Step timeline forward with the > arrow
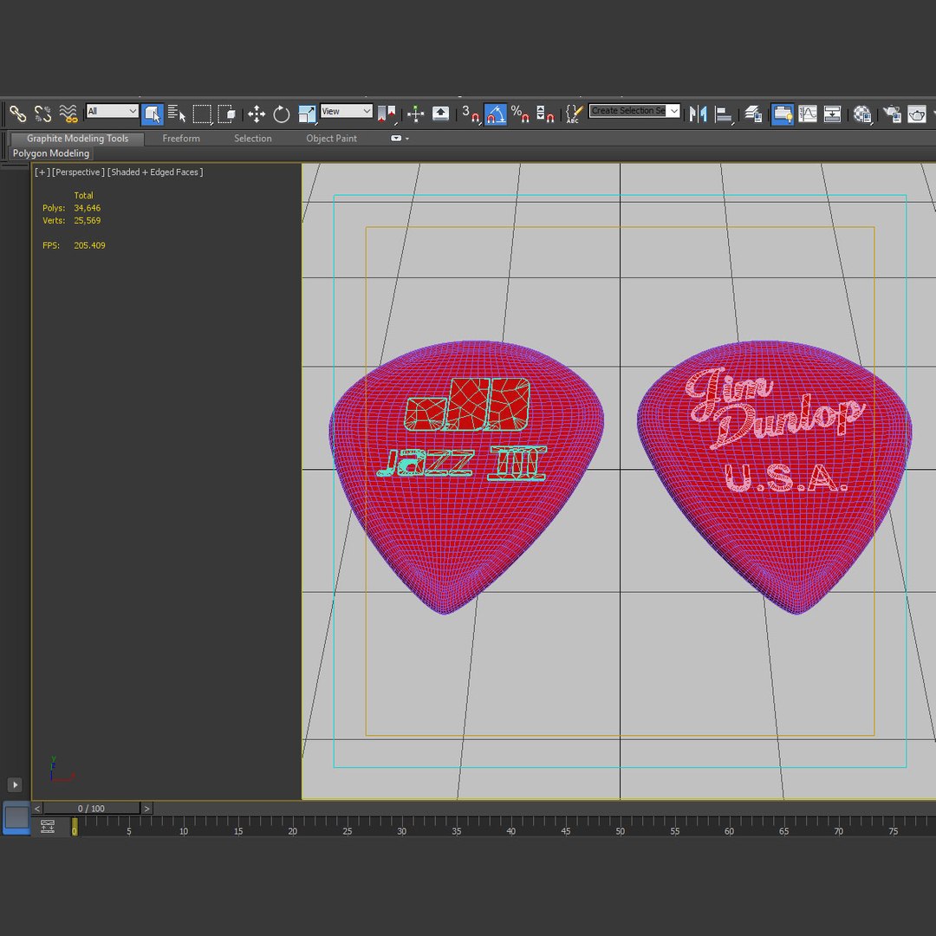The width and height of the screenshot is (936, 936). point(146,809)
